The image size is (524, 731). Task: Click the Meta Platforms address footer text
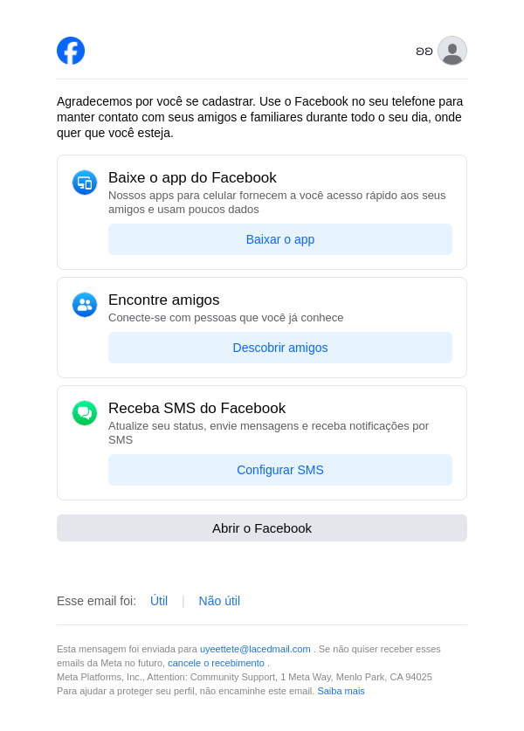point(245,677)
